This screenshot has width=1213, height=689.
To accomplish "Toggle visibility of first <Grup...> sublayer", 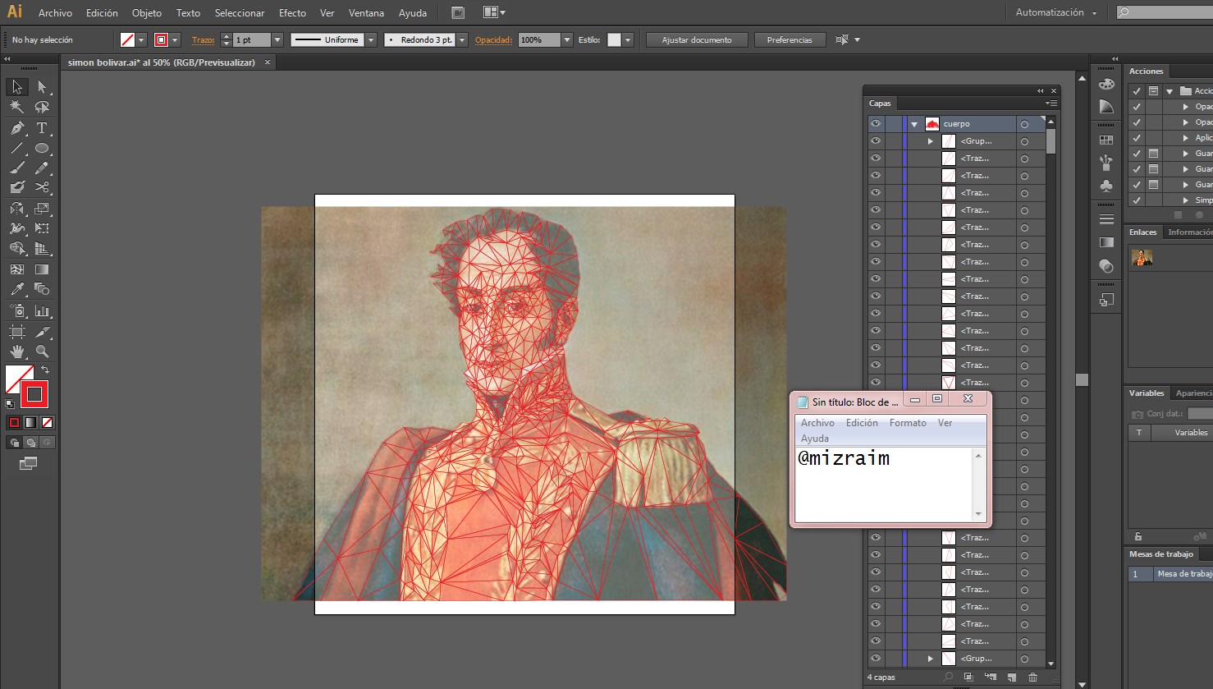I will coord(876,141).
